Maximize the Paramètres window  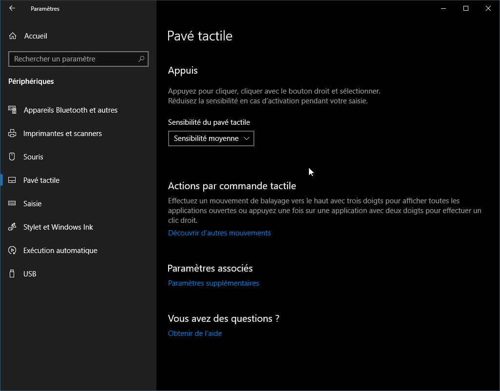[x=466, y=8]
